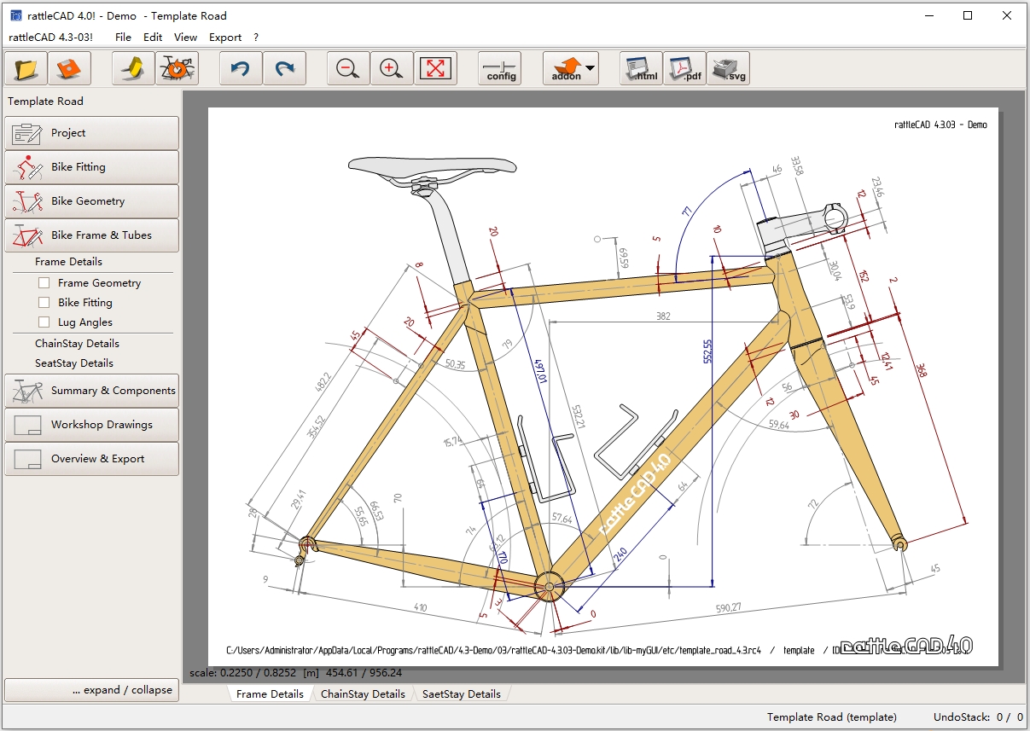Zoom out with the minus magnifier
This screenshot has width=1030, height=731.
point(348,68)
